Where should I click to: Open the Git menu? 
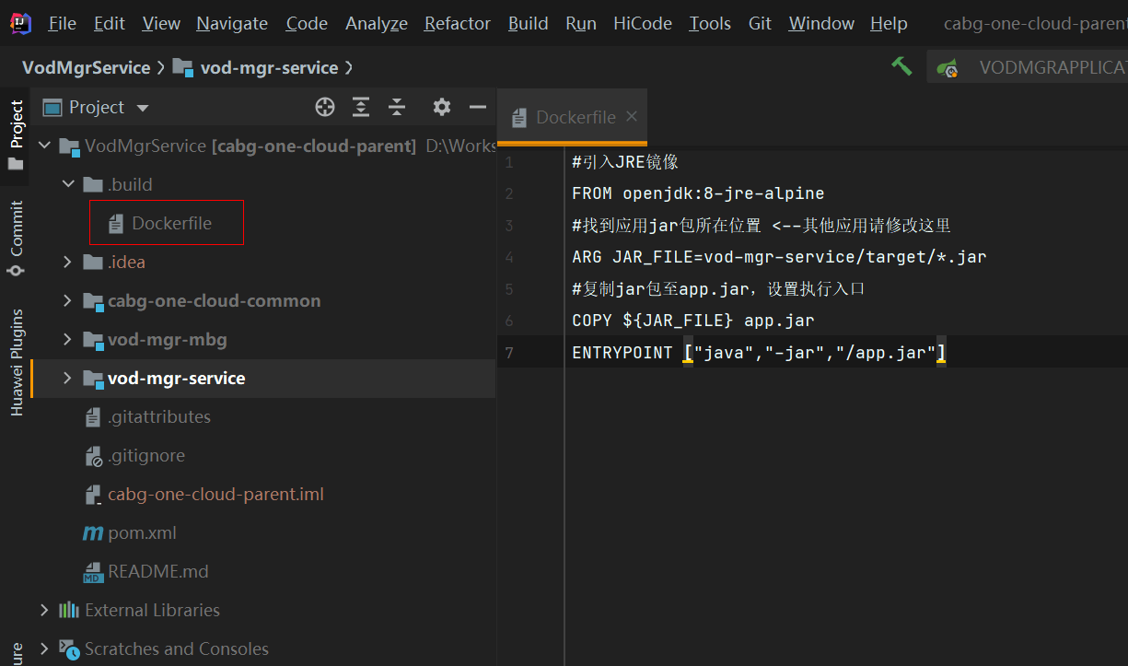(x=760, y=24)
